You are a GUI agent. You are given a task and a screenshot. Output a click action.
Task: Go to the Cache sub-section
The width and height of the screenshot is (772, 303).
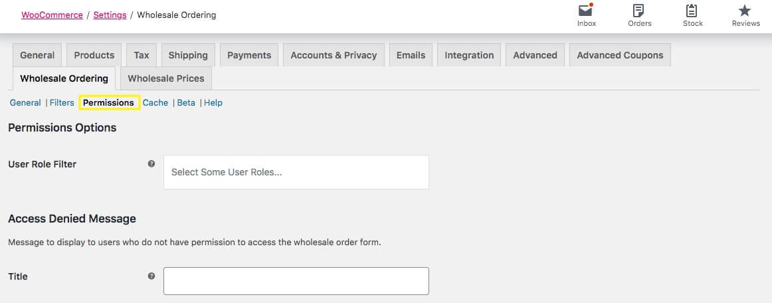(x=155, y=103)
